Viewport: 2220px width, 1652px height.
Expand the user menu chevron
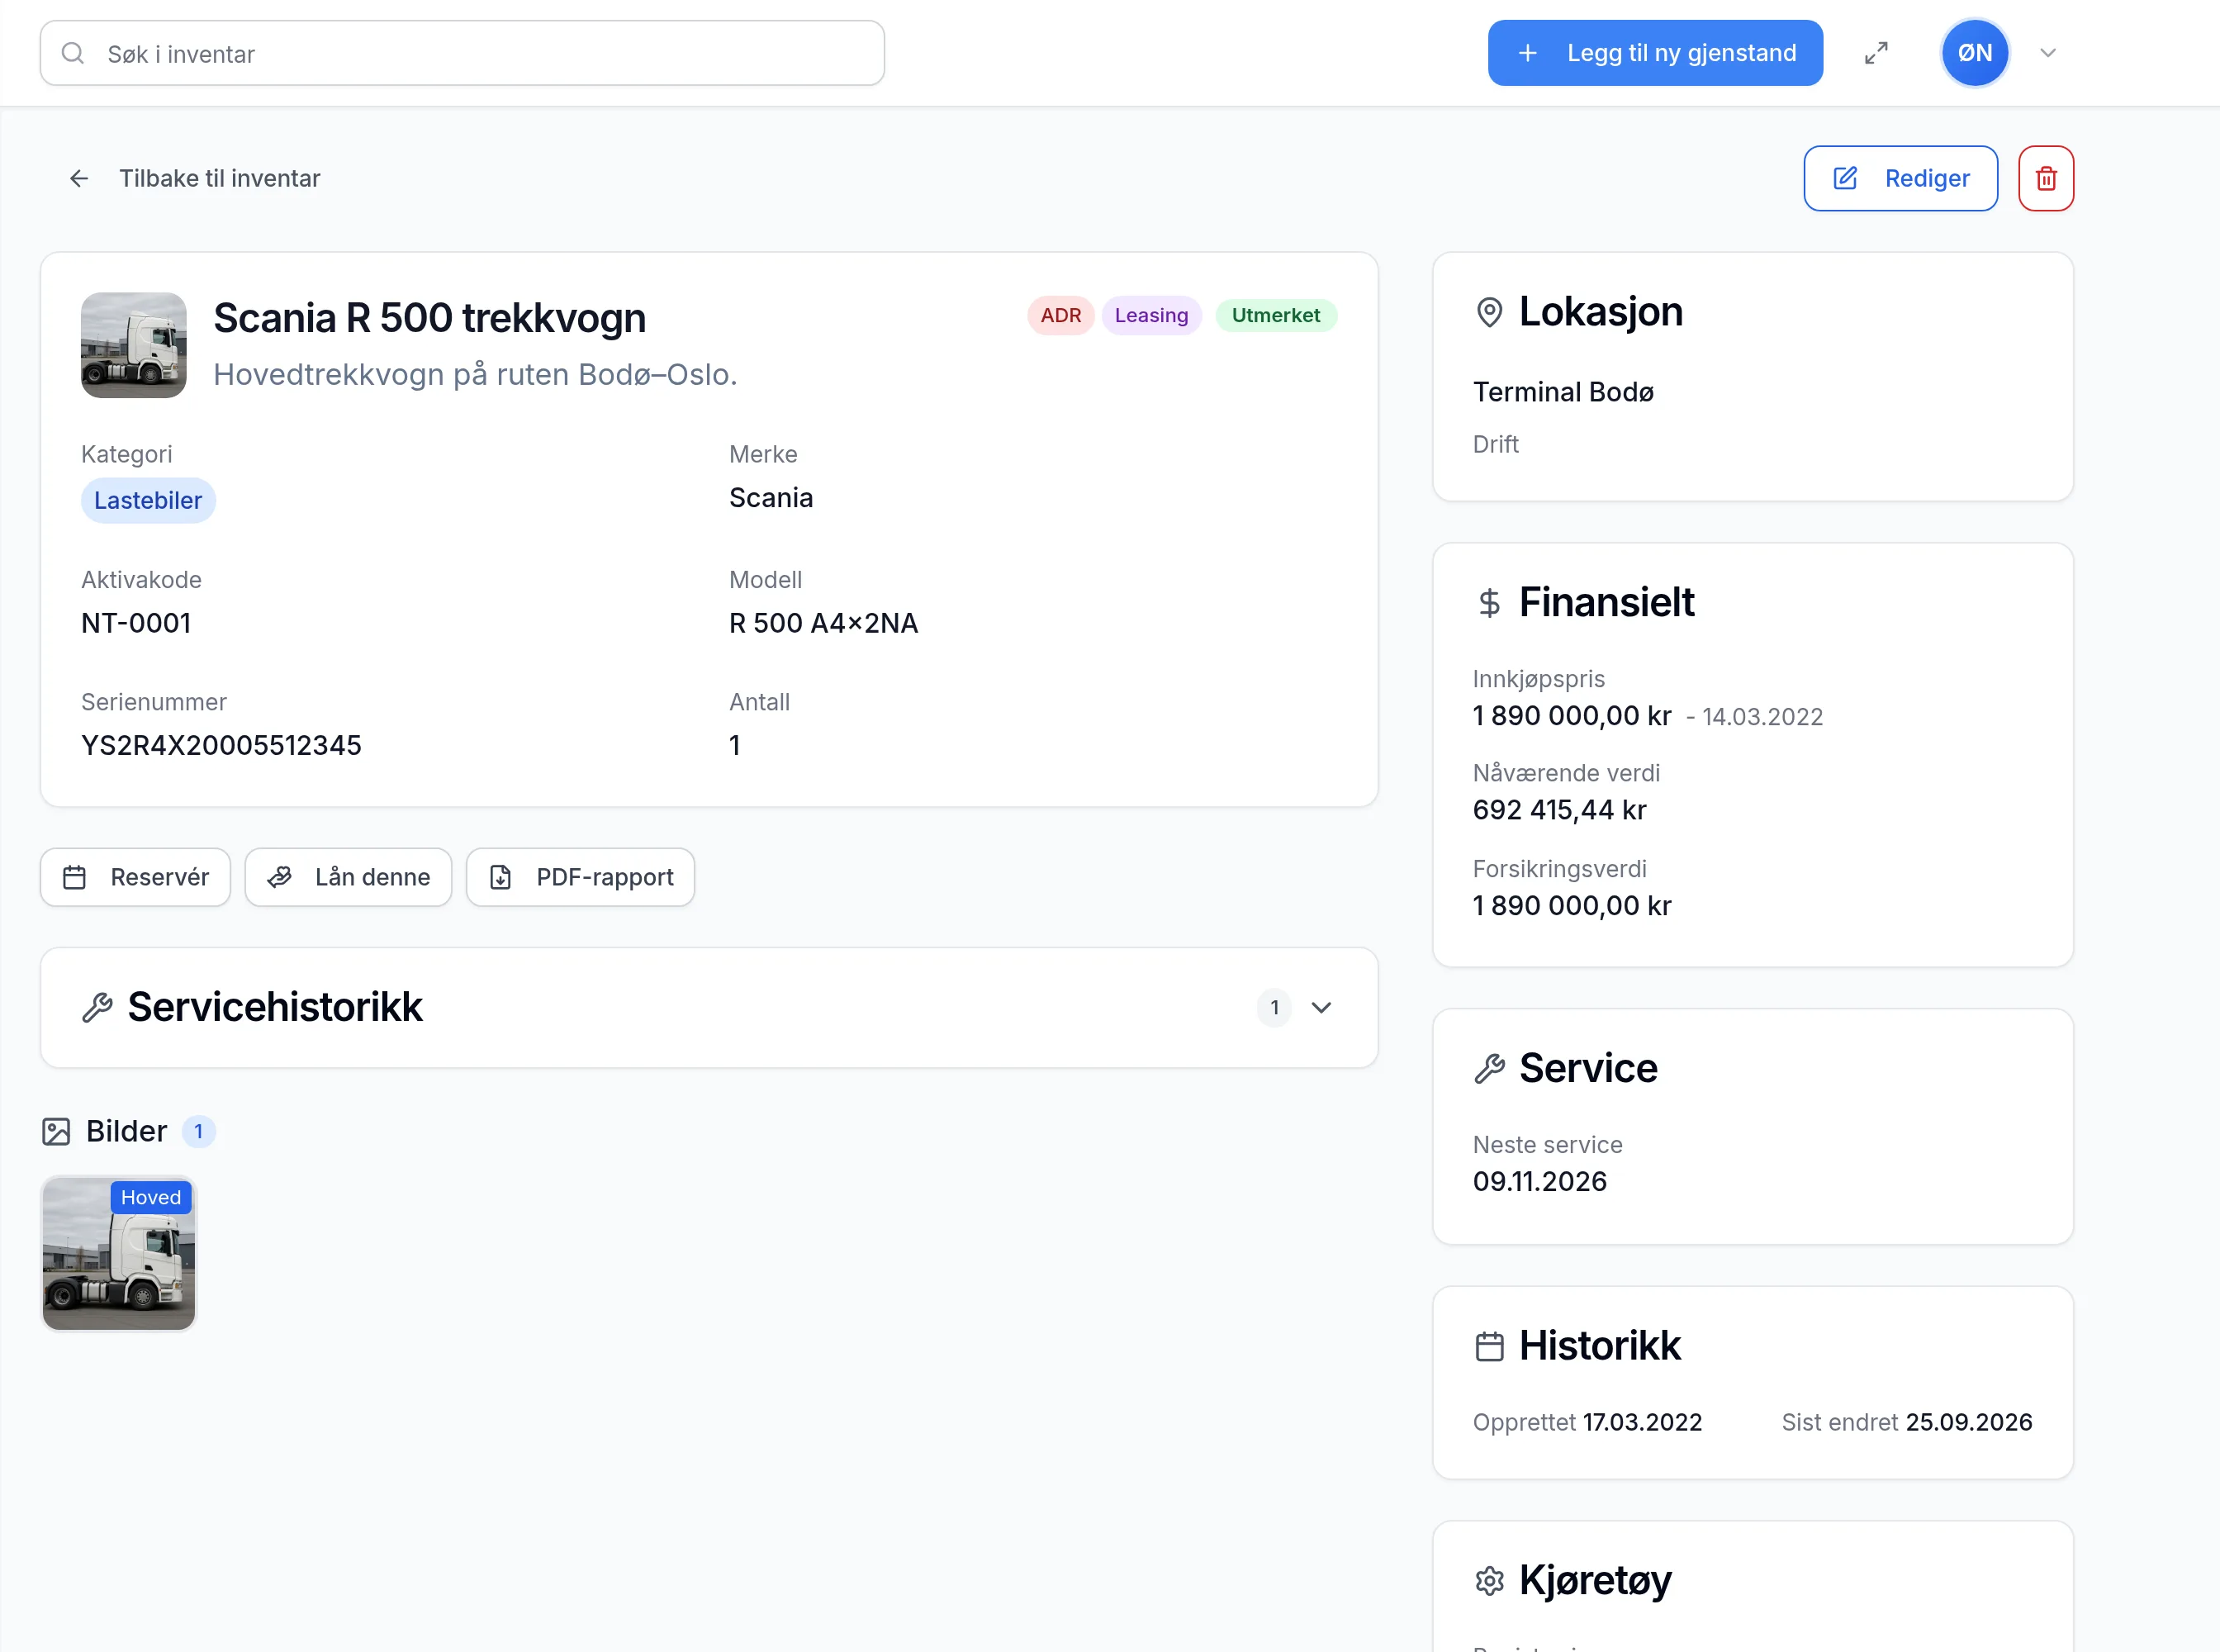(x=2048, y=53)
